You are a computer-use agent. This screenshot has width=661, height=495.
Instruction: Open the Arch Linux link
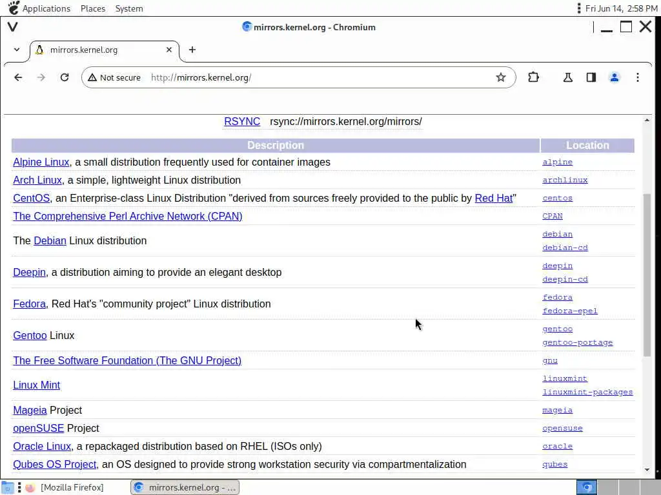[37, 180]
